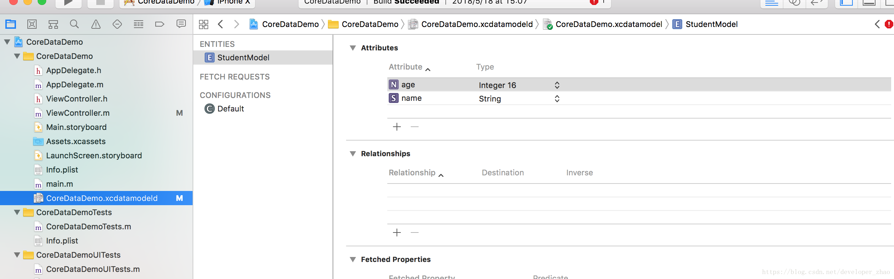Viewport: 894px width, 279px height.
Task: Open the Find navigator magnifier icon
Action: click(x=74, y=24)
